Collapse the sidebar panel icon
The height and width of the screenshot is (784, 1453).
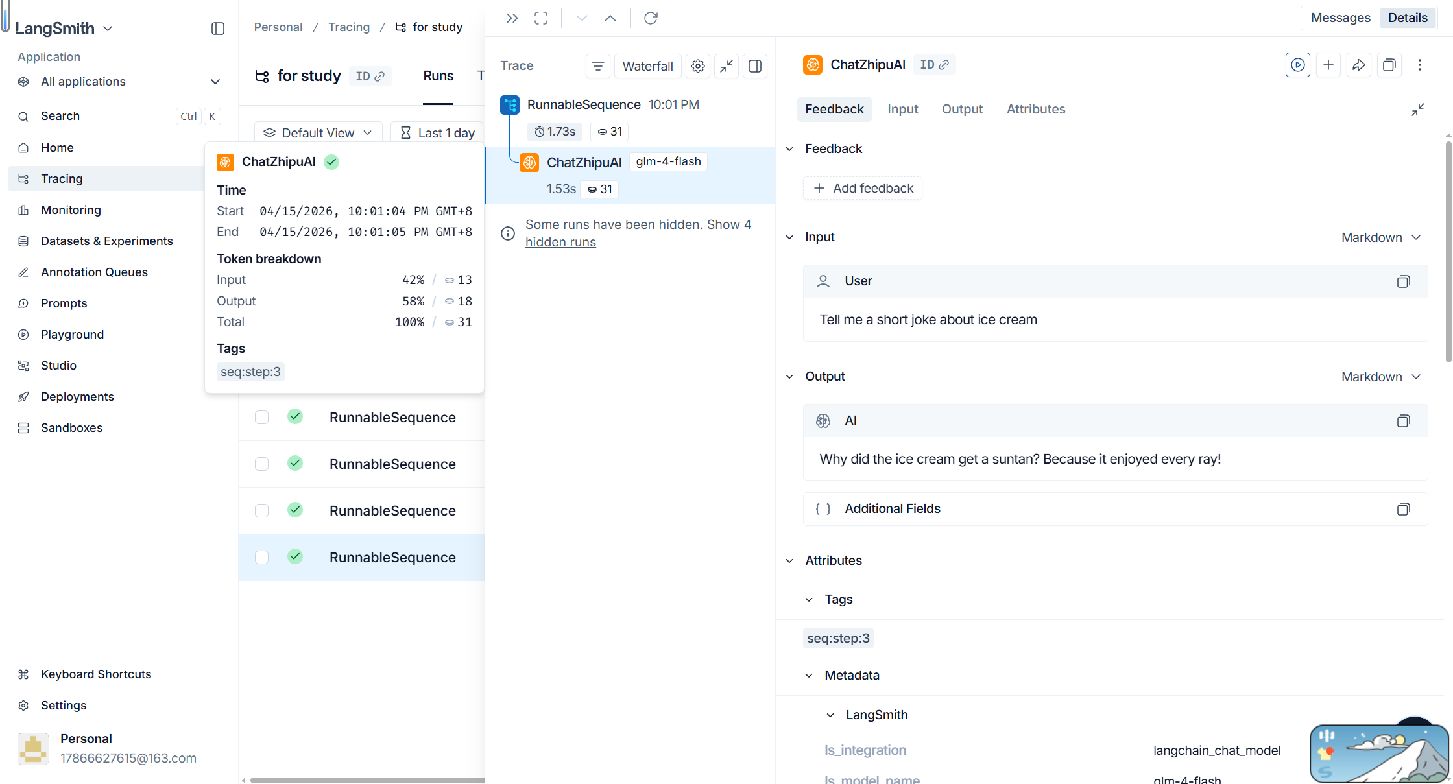coord(218,29)
